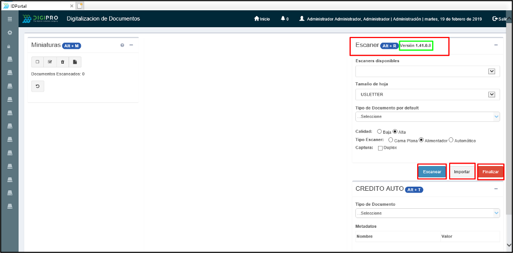The height and width of the screenshot is (253, 513).
Task: Enable the Duplex capture checkbox
Action: 381,148
